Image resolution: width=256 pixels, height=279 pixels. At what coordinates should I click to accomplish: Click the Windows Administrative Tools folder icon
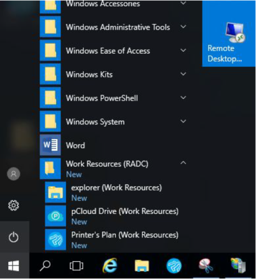(50, 27)
